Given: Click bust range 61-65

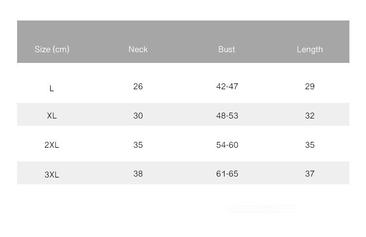Looking at the screenshot, I should click(227, 174).
